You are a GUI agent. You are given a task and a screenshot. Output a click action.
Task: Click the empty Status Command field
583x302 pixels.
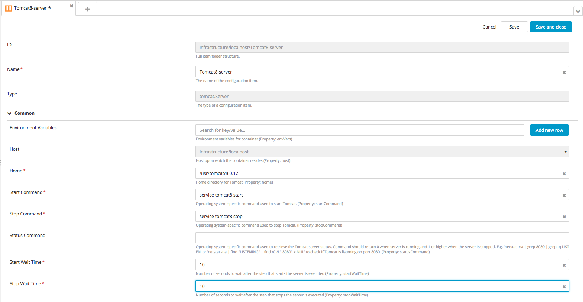382,238
